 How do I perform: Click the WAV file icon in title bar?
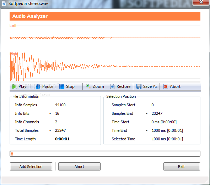(x=4, y=4)
